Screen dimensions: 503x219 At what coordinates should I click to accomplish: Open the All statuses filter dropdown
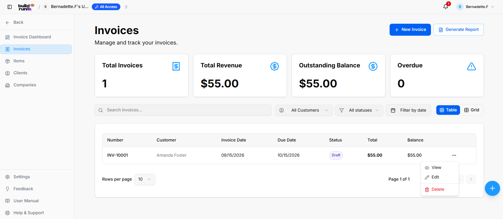click(x=359, y=110)
